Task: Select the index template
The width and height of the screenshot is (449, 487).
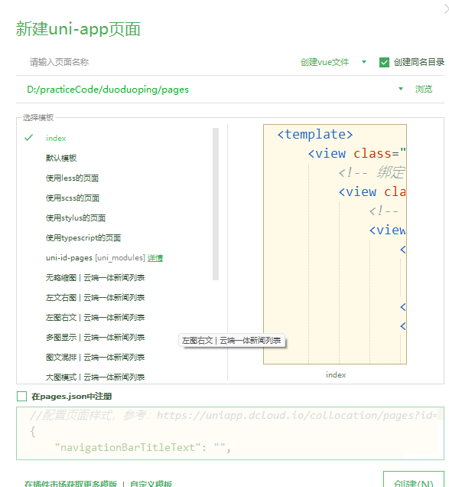Action: coord(56,138)
